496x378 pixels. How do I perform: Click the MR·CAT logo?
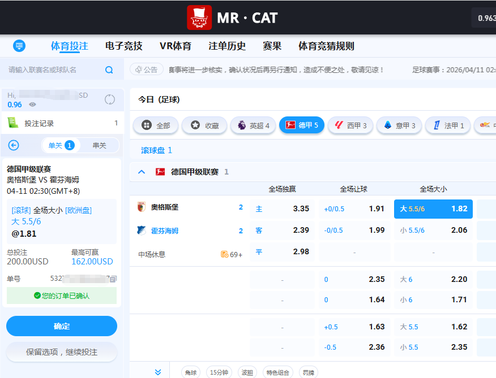[233, 18]
